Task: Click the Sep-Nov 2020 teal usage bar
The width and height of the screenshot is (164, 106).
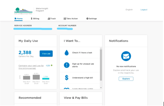Action: (x=46, y=78)
